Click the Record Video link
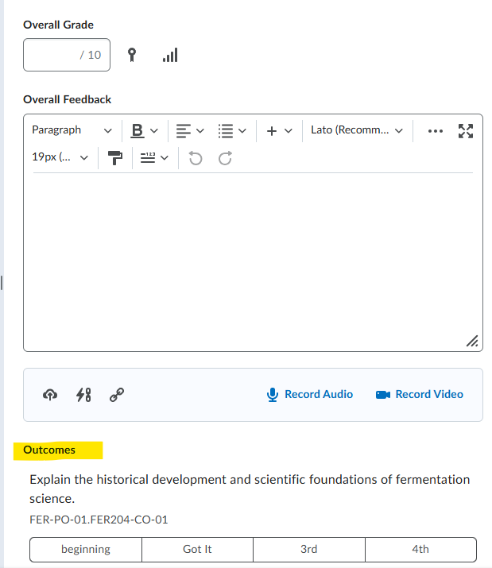 [420, 395]
